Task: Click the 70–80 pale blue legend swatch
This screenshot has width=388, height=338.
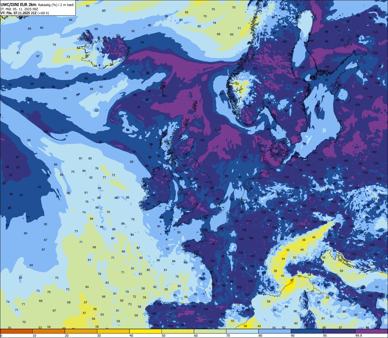Action: 242,331
